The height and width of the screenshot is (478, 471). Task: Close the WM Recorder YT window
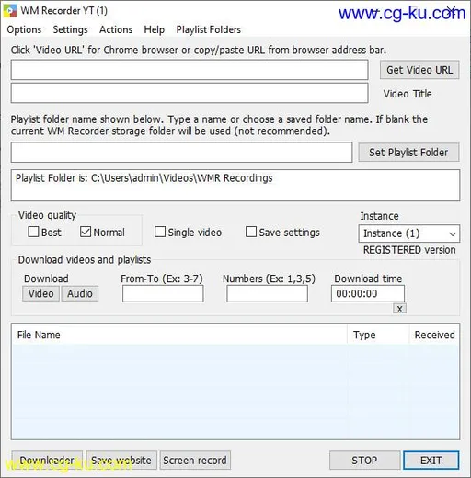coord(452,11)
